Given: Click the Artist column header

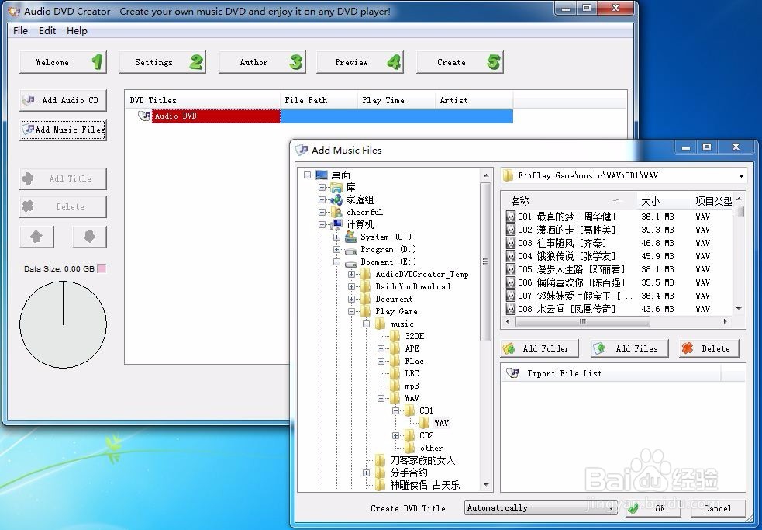Looking at the screenshot, I should (474, 100).
